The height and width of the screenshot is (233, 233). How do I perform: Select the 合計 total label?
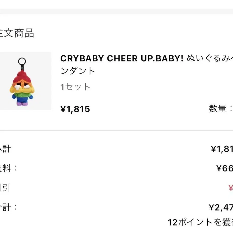[8, 207]
